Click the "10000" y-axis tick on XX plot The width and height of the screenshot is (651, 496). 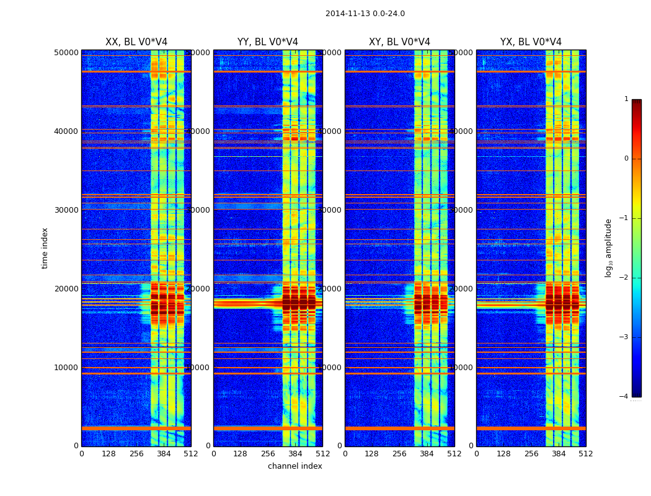coord(66,368)
